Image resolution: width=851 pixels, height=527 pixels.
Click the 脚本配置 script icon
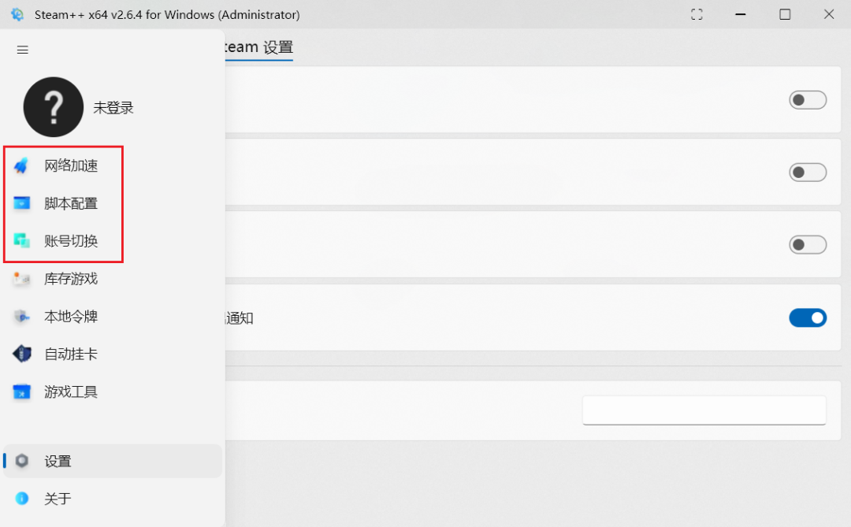click(x=22, y=203)
